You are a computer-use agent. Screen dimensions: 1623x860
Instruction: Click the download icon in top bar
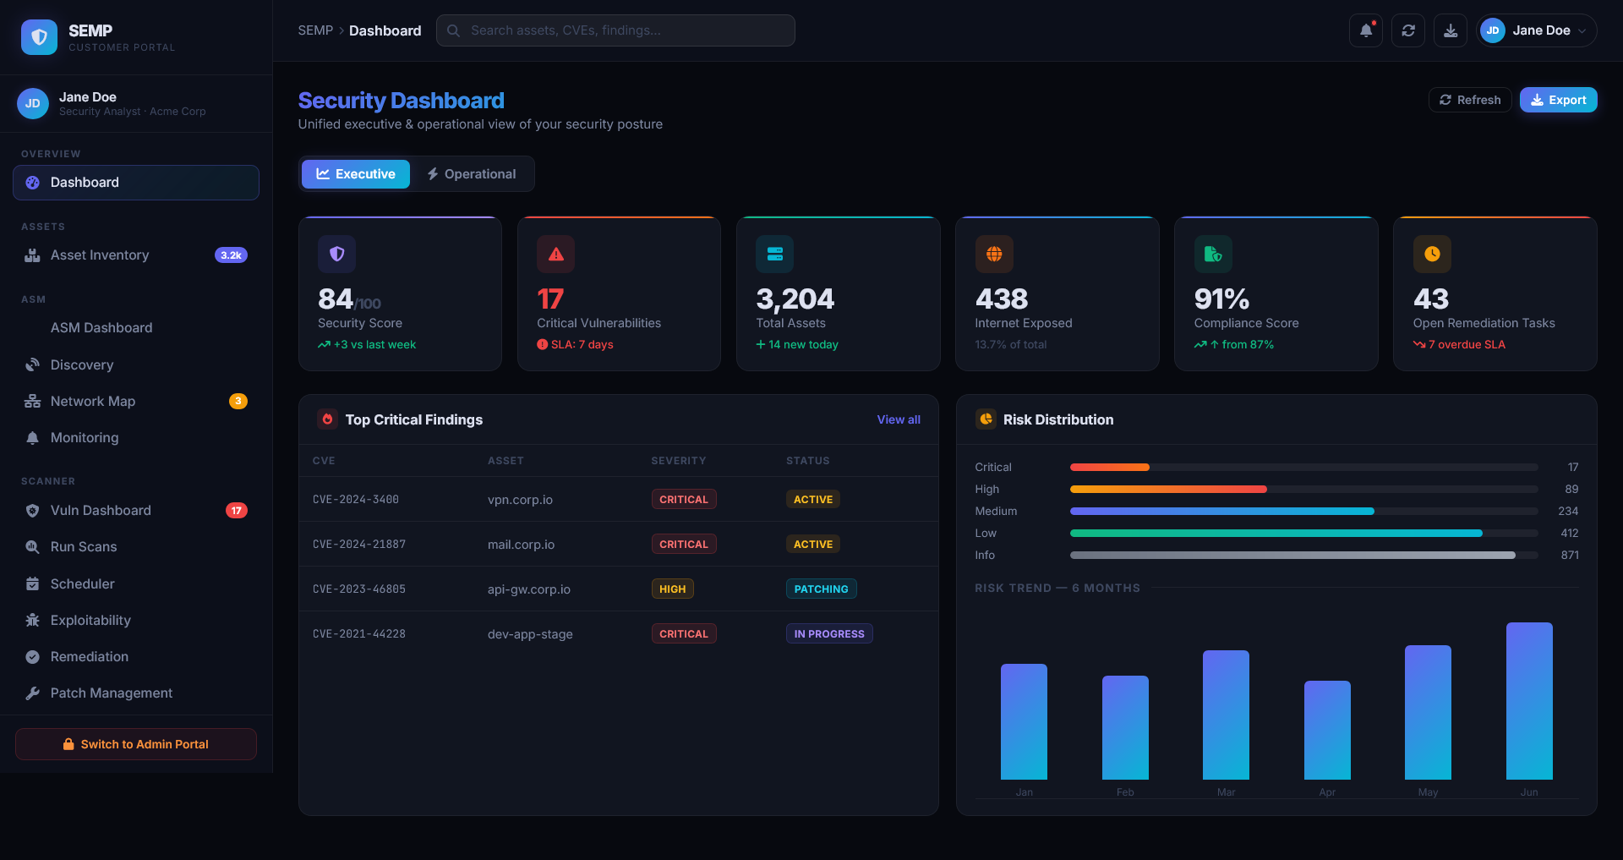pos(1451,30)
